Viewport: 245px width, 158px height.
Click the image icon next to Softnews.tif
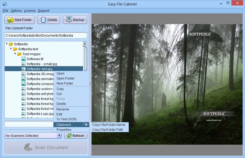[x=24, y=59]
